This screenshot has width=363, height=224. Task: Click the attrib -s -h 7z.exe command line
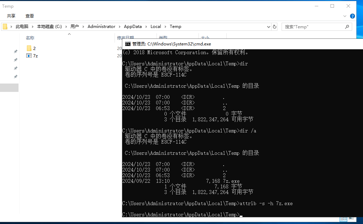208,203
